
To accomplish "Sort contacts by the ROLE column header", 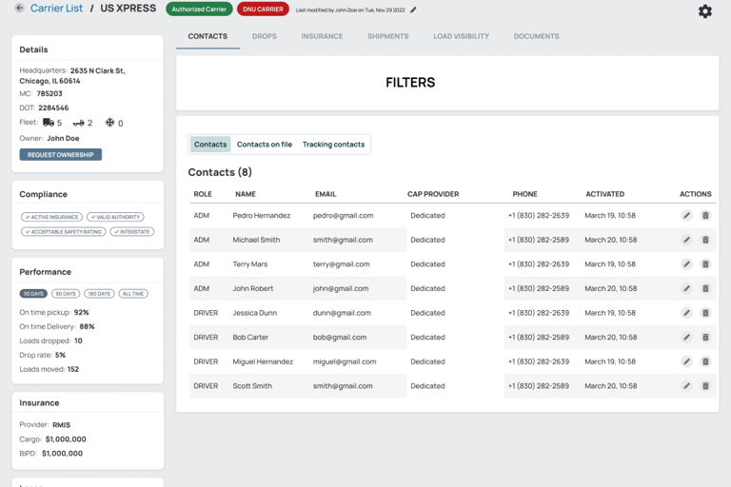I will 203,194.
